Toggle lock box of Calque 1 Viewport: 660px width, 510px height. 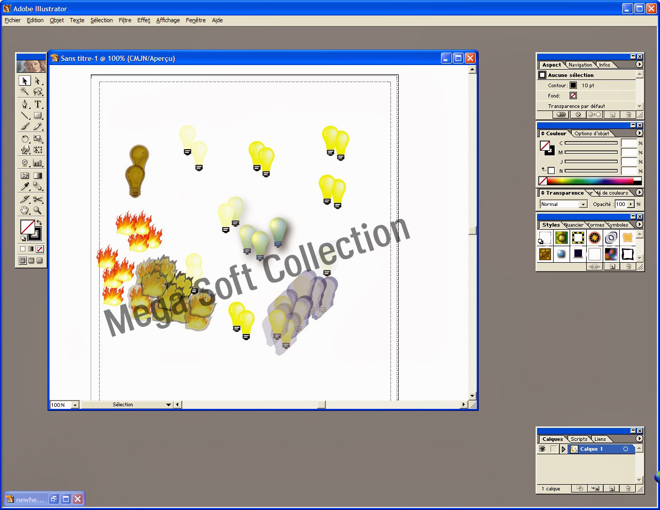tap(554, 449)
